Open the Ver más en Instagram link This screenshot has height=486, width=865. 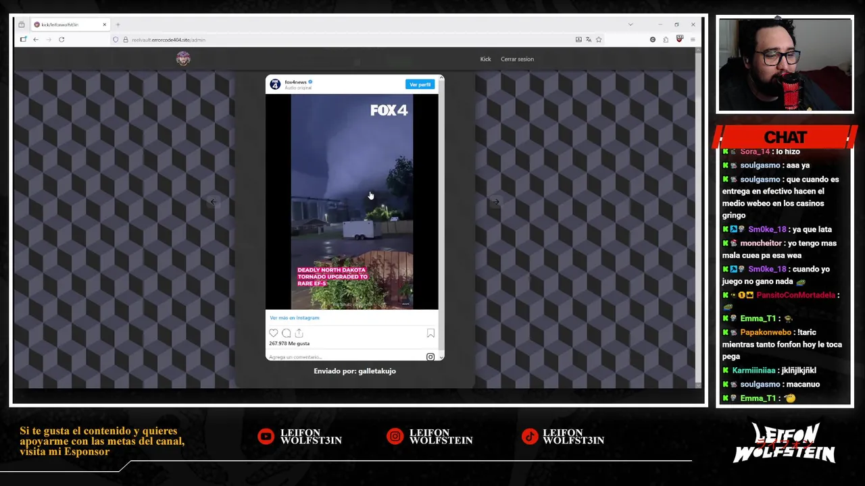tap(295, 318)
